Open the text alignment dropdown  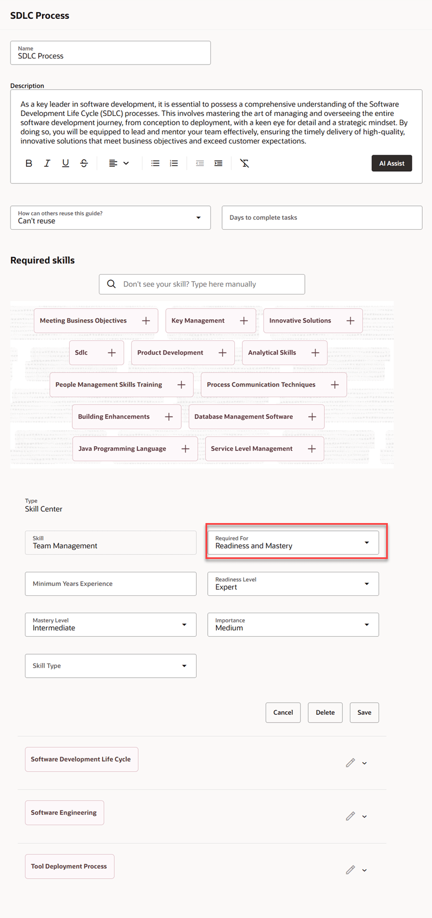click(119, 163)
